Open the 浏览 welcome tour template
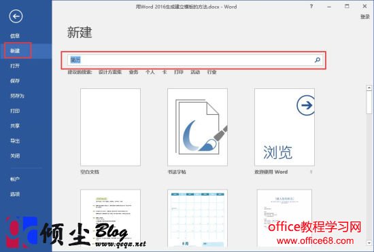The width and height of the screenshot is (374, 252). click(x=284, y=127)
